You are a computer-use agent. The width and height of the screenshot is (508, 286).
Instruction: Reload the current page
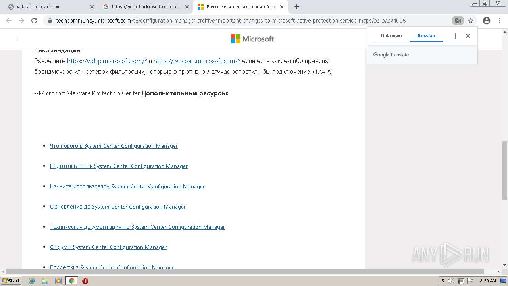(34, 21)
